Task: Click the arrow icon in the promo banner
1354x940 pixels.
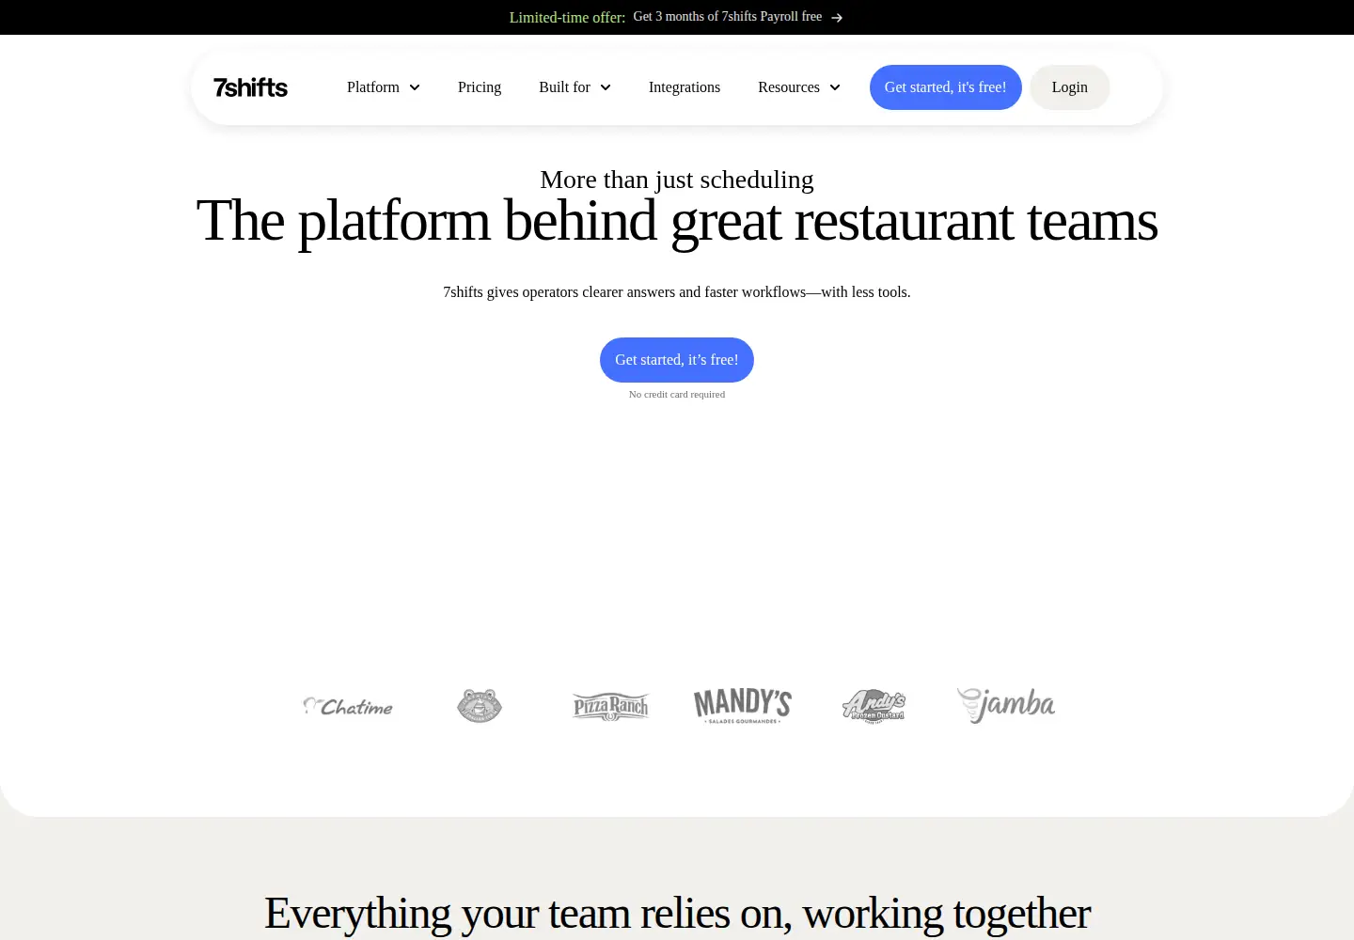Action: pyautogui.click(x=837, y=18)
